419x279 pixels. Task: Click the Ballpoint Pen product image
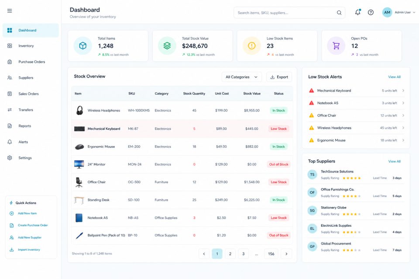(79, 235)
